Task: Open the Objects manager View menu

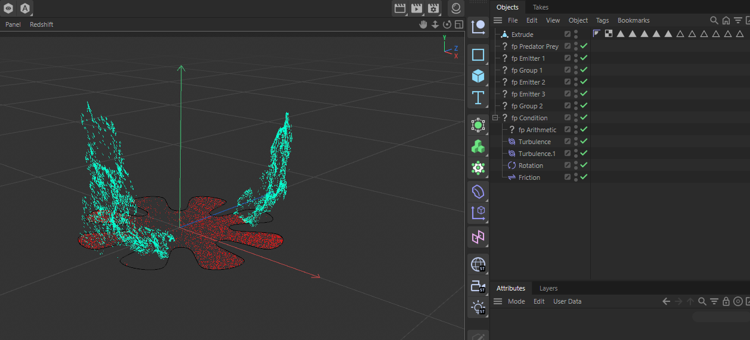Action: 553,20
